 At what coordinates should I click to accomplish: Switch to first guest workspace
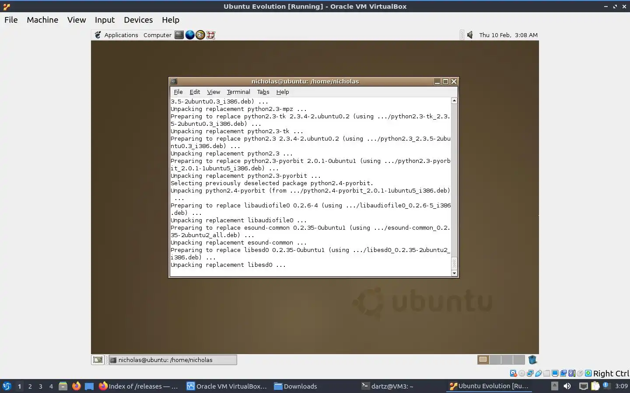tap(483, 360)
